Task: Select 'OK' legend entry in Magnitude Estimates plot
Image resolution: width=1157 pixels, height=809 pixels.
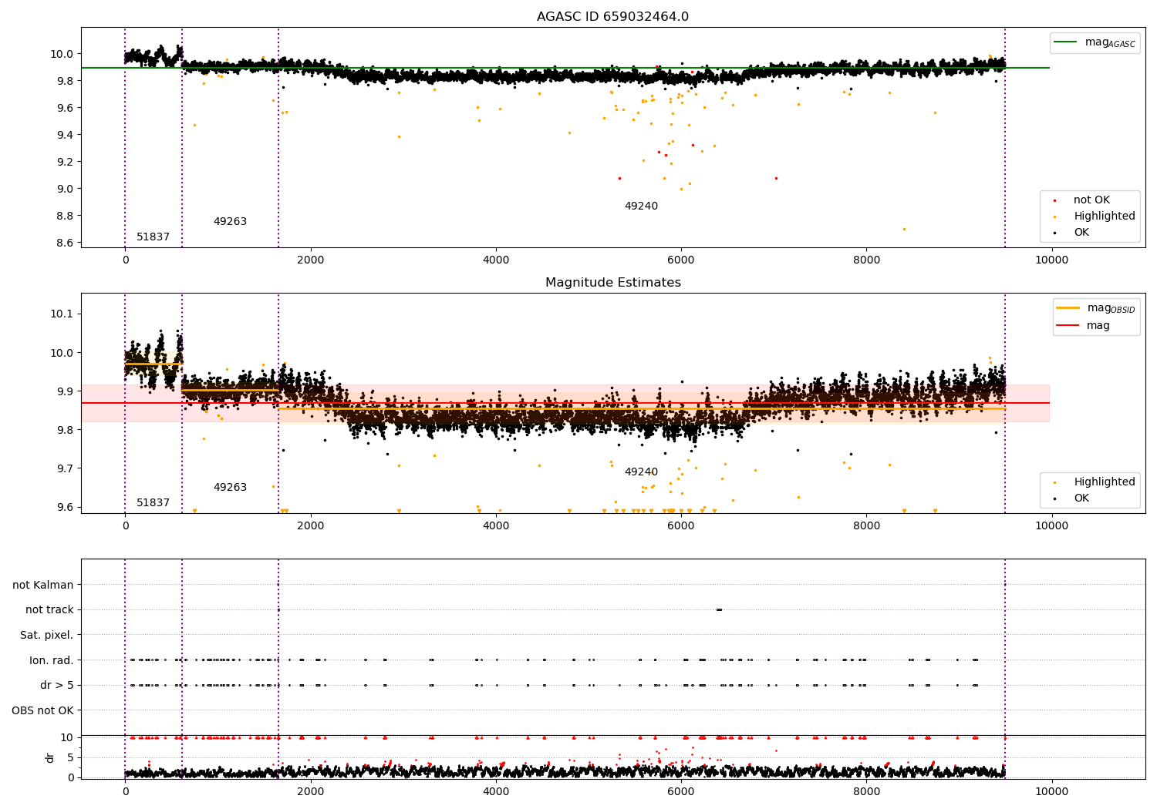Action: point(1081,498)
